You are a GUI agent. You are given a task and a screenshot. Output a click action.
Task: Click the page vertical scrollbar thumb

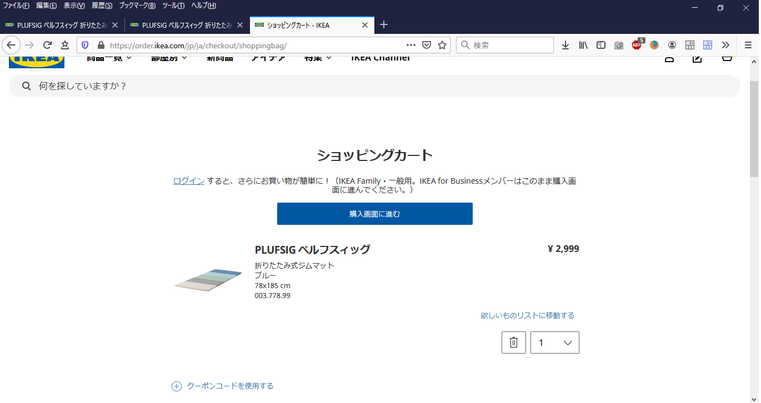coord(754,129)
